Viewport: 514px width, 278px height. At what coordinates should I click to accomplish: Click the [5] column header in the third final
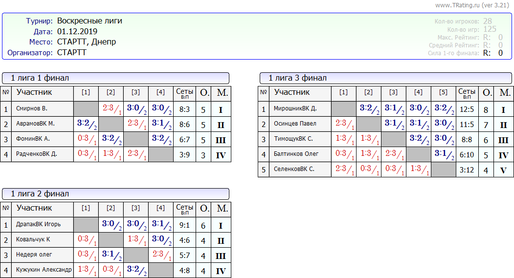(x=443, y=92)
